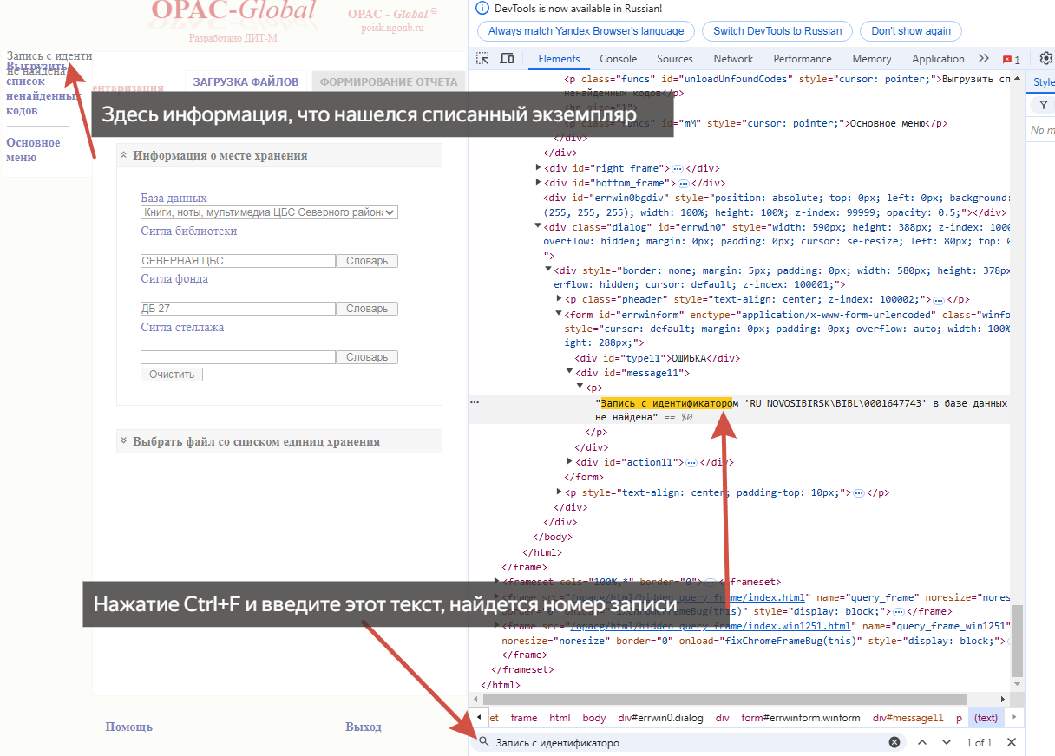Screen dimensions: 1055x756
Task: Open the Network tab
Action: tap(733, 59)
